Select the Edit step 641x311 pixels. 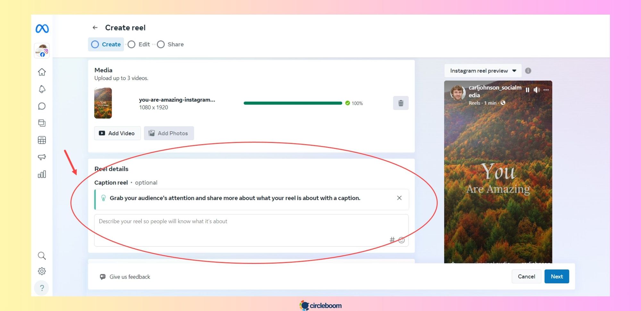(139, 44)
